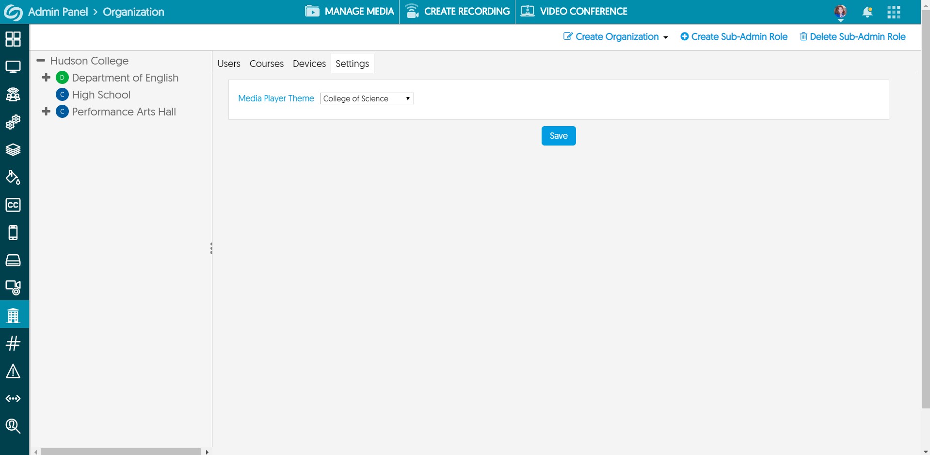Select the High School tree item
The image size is (930, 455).
tap(101, 95)
